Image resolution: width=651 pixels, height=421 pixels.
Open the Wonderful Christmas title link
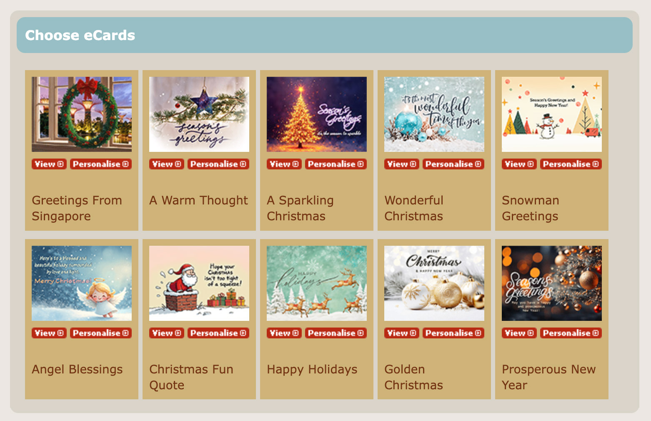coord(414,208)
